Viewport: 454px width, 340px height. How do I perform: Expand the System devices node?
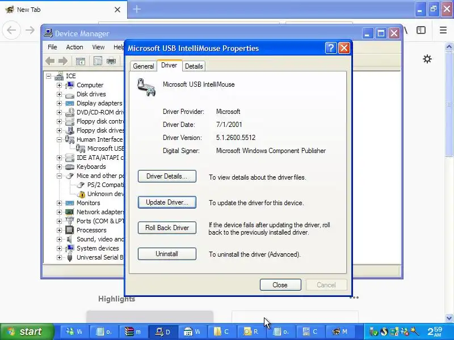[x=59, y=248]
